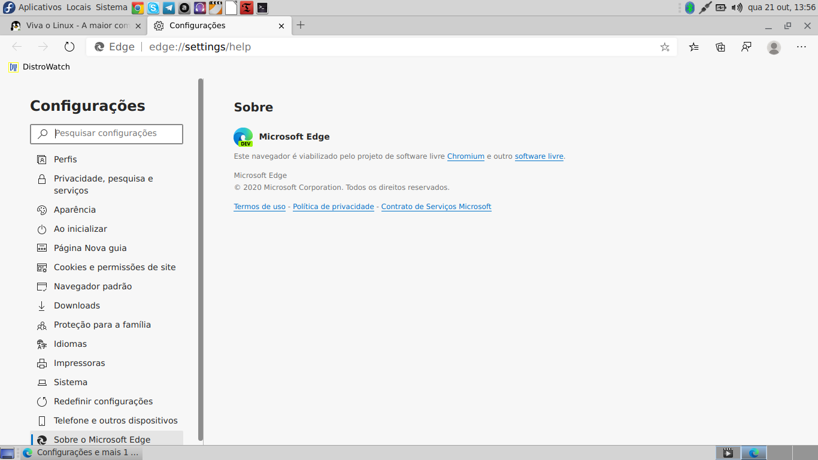Click the Microsoft Edge Dev logo
This screenshot has height=460, width=818.
243,137
